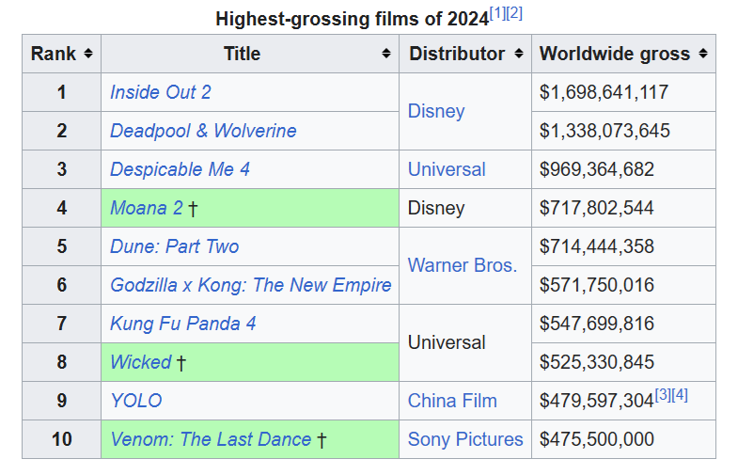
Task: Toggle Worldwide gross sort arrows
Action: (x=702, y=55)
